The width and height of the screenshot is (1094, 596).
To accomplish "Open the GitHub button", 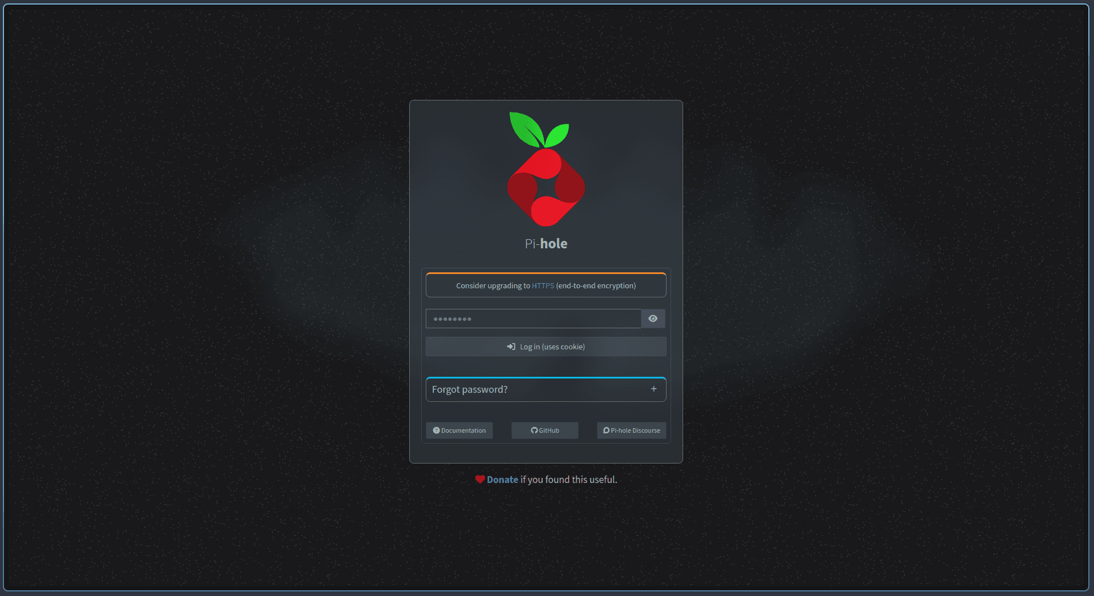I will (545, 430).
